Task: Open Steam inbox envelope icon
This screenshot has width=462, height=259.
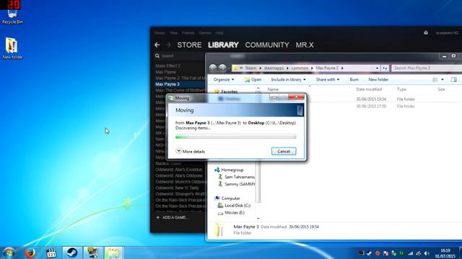Action: tap(426, 32)
